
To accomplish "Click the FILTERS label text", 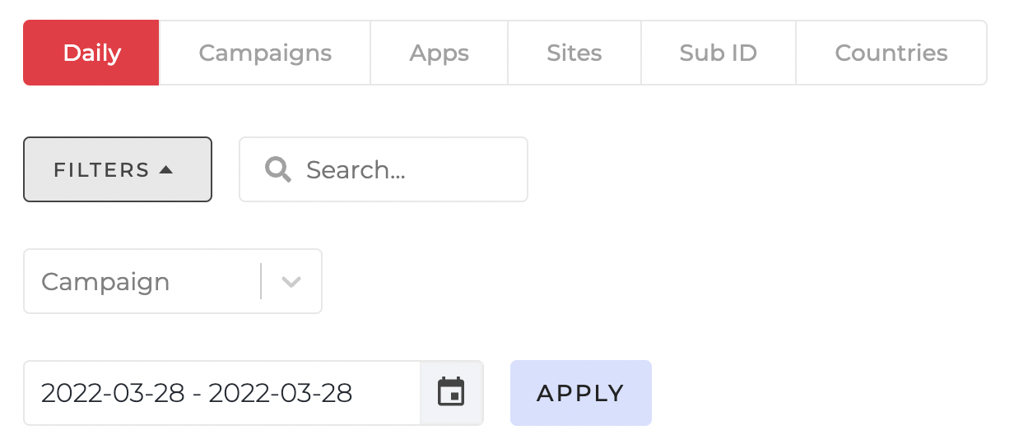I will tap(101, 170).
